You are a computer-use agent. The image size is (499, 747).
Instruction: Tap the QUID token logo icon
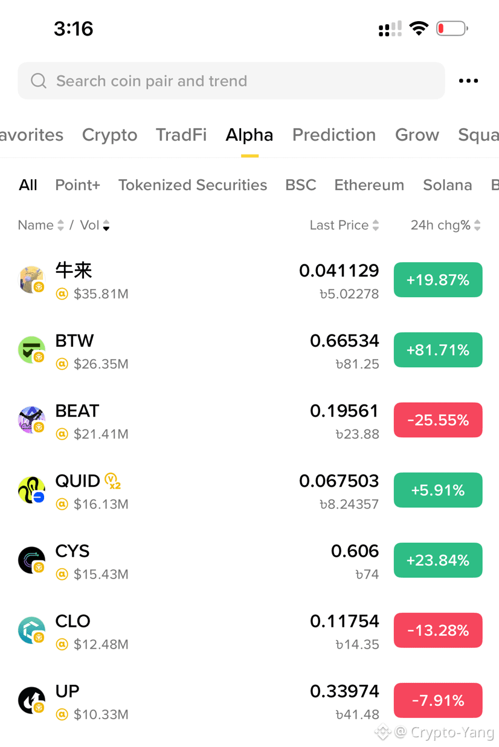click(31, 490)
